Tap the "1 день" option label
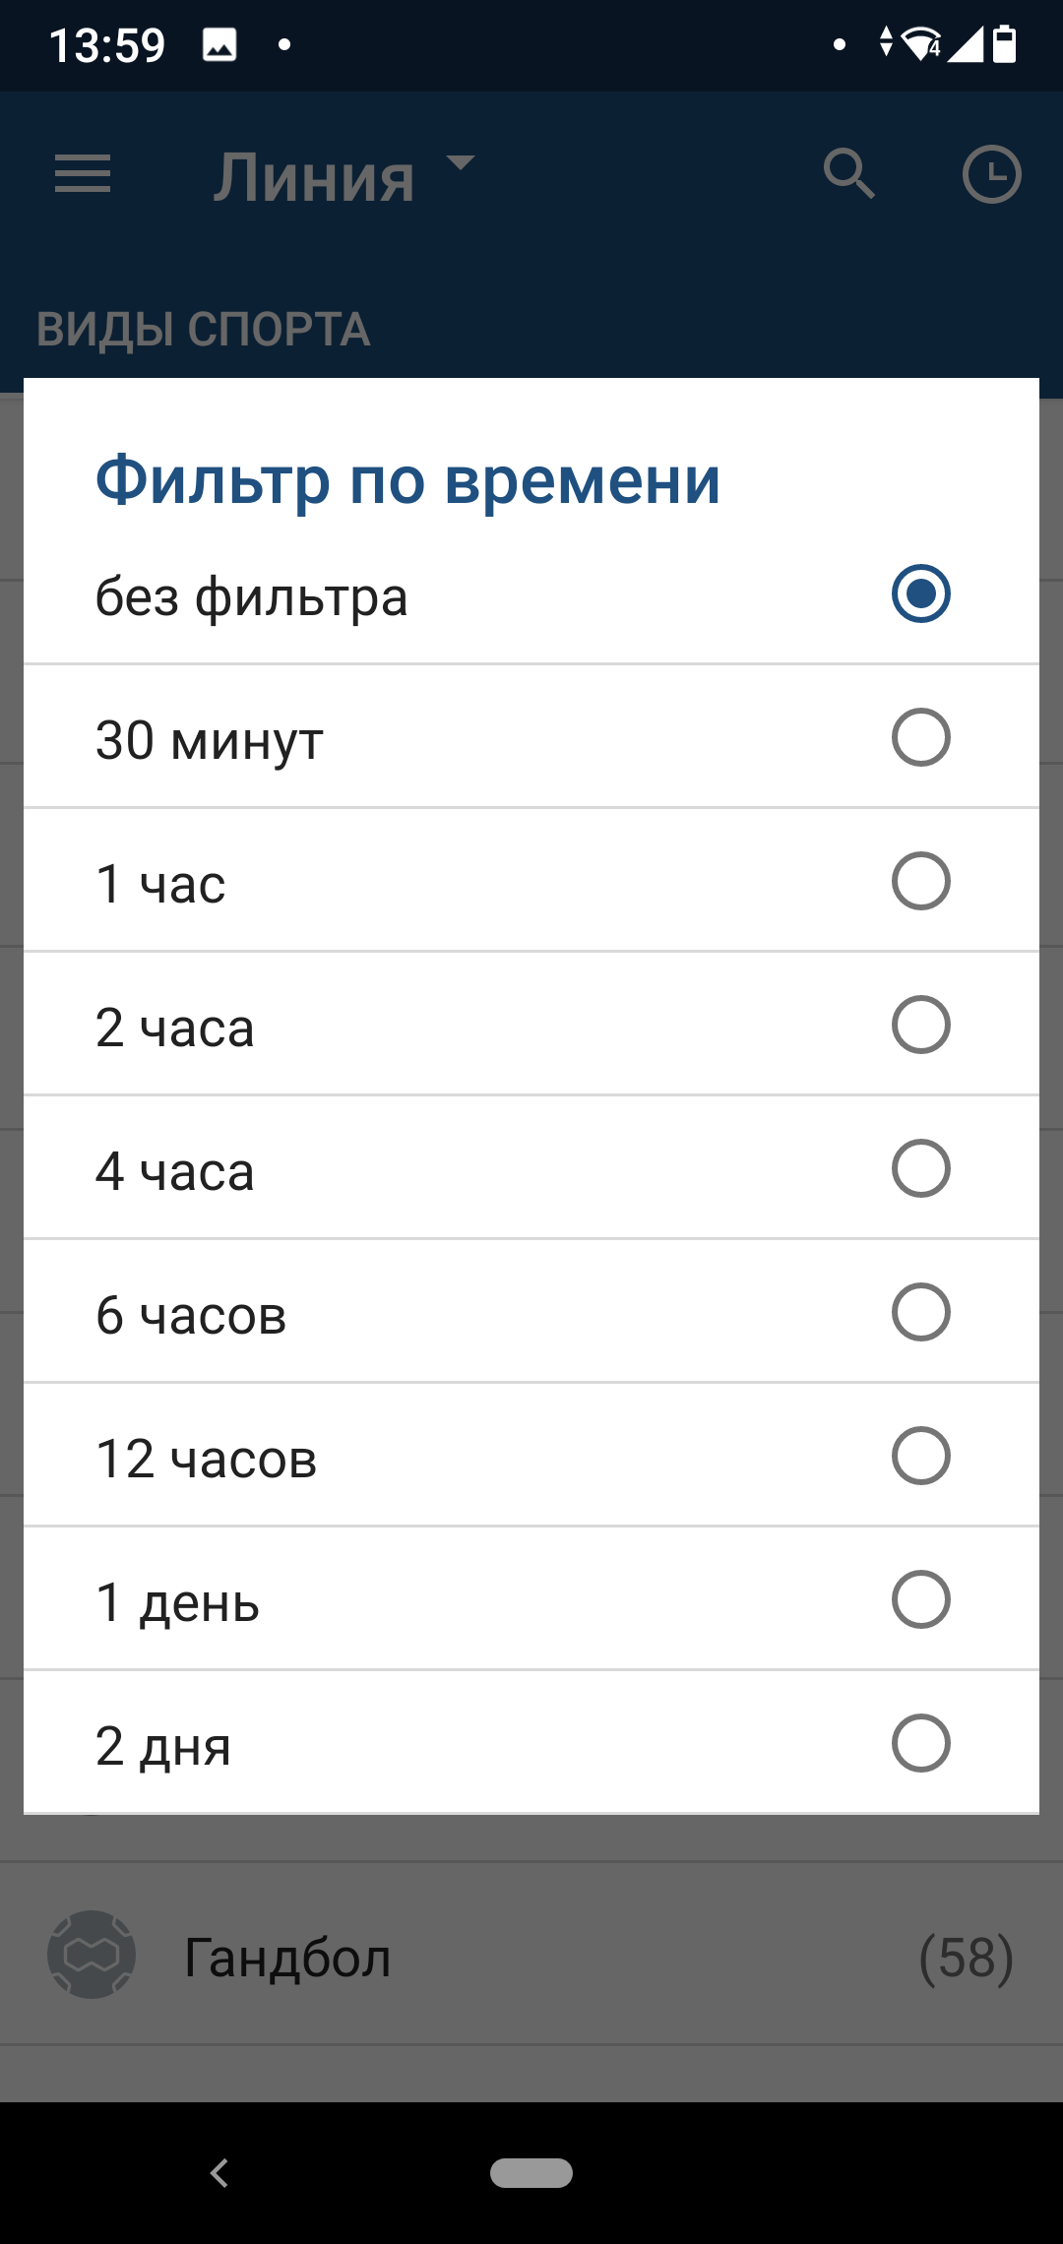The height and width of the screenshot is (2244, 1063). point(178,1601)
